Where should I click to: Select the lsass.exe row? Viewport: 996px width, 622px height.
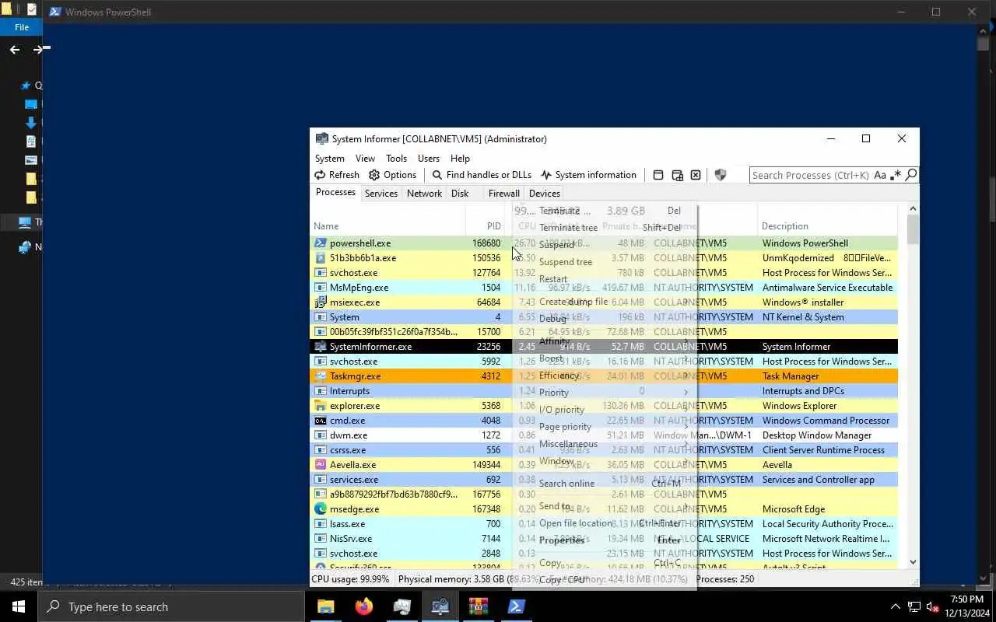tap(604, 524)
